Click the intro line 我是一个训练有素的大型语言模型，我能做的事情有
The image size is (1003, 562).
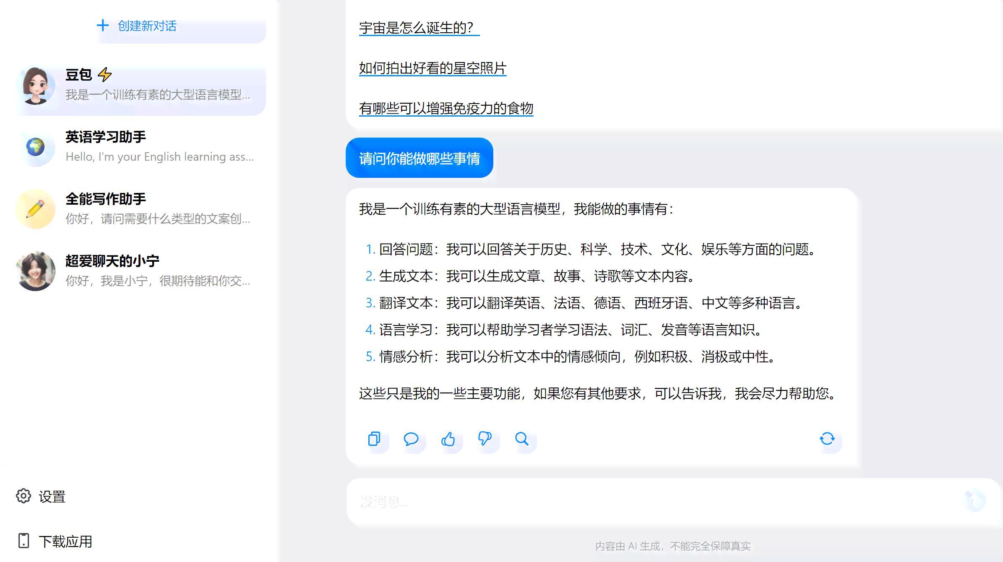[516, 209]
